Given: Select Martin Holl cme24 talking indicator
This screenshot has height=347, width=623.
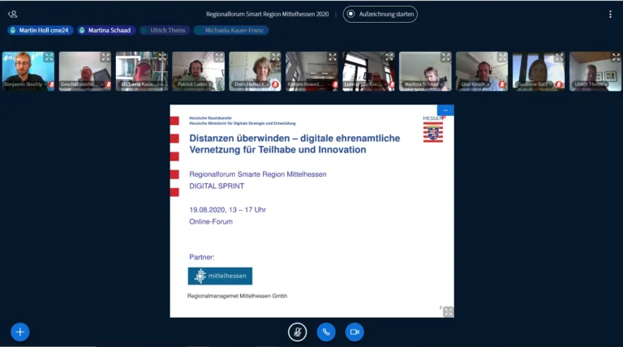Looking at the screenshot, I should tap(38, 30).
